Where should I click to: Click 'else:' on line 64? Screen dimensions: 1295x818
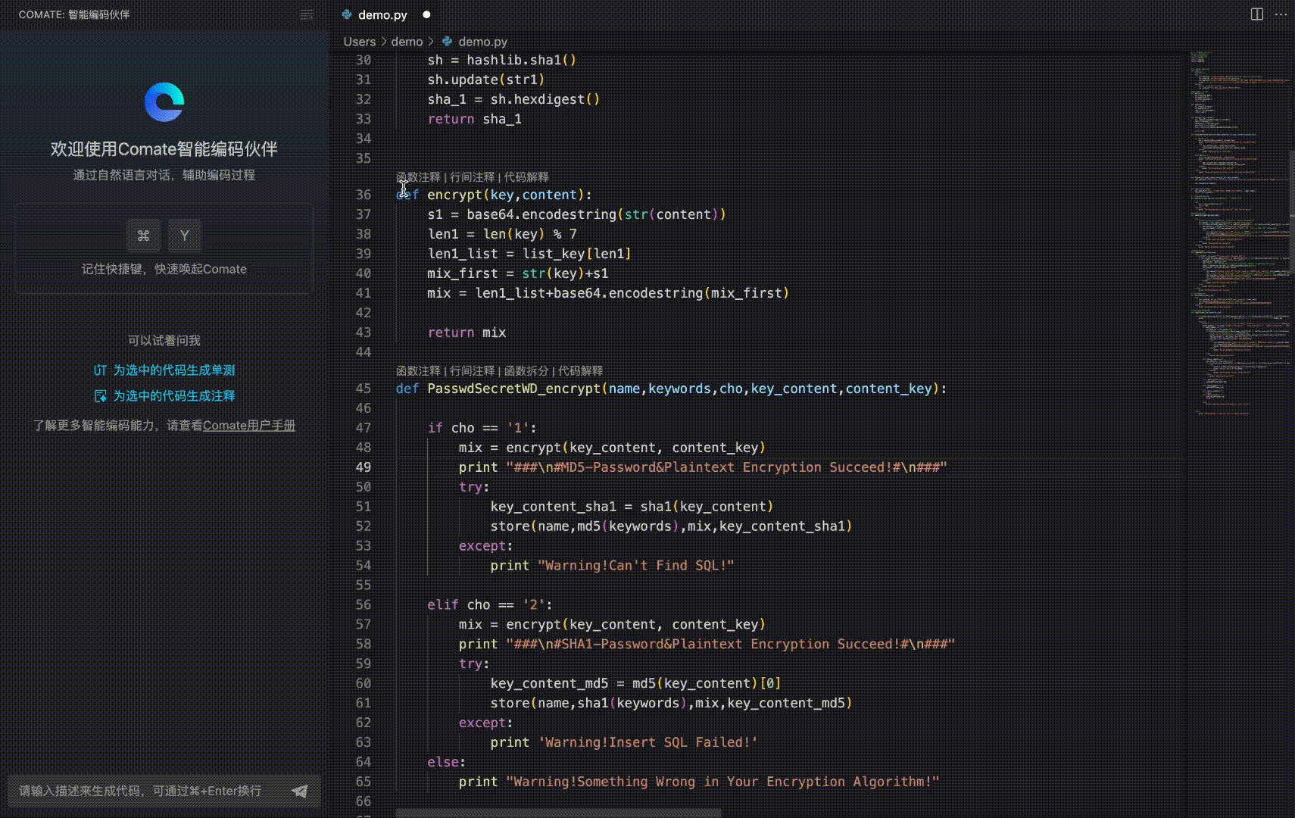tap(447, 762)
